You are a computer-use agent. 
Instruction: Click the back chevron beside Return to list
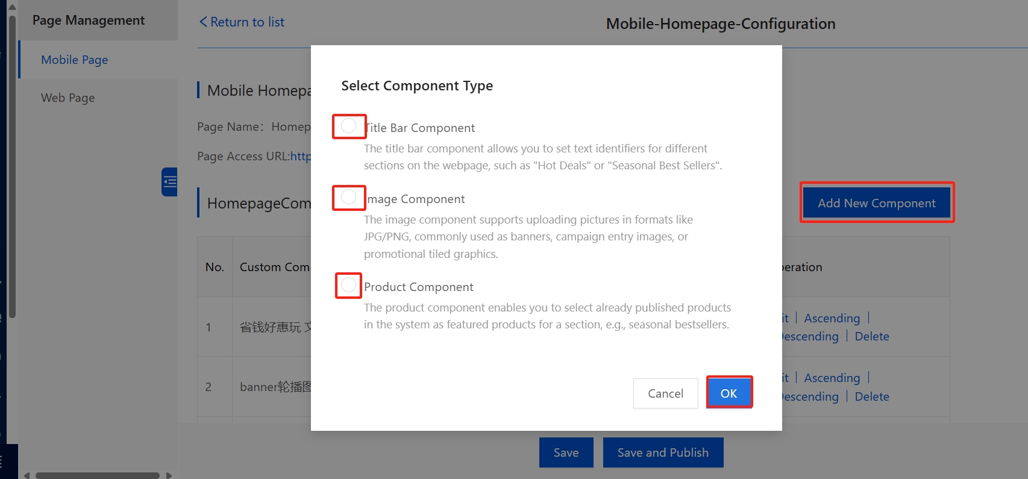tap(203, 22)
